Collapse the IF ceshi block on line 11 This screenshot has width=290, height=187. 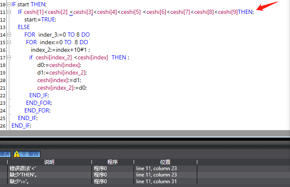(9, 12)
